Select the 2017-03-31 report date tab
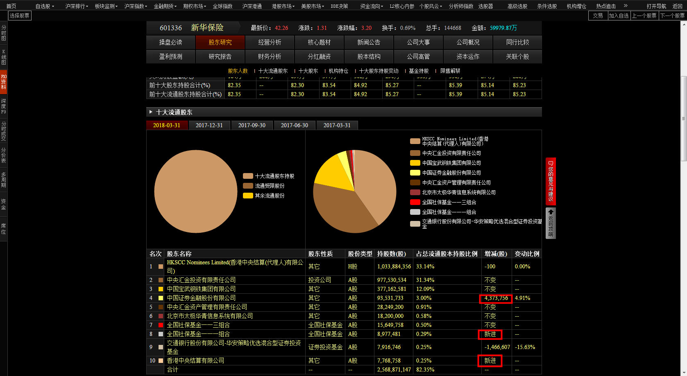Viewport: 687px width, 376px height. (337, 125)
